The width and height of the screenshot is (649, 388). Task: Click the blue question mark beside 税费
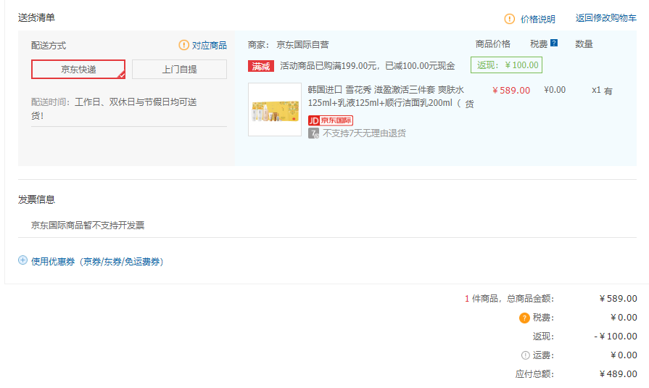[554, 43]
